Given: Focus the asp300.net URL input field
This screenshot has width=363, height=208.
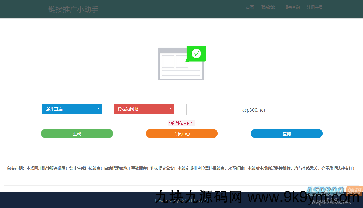Looking at the screenshot, I should 254,110.
